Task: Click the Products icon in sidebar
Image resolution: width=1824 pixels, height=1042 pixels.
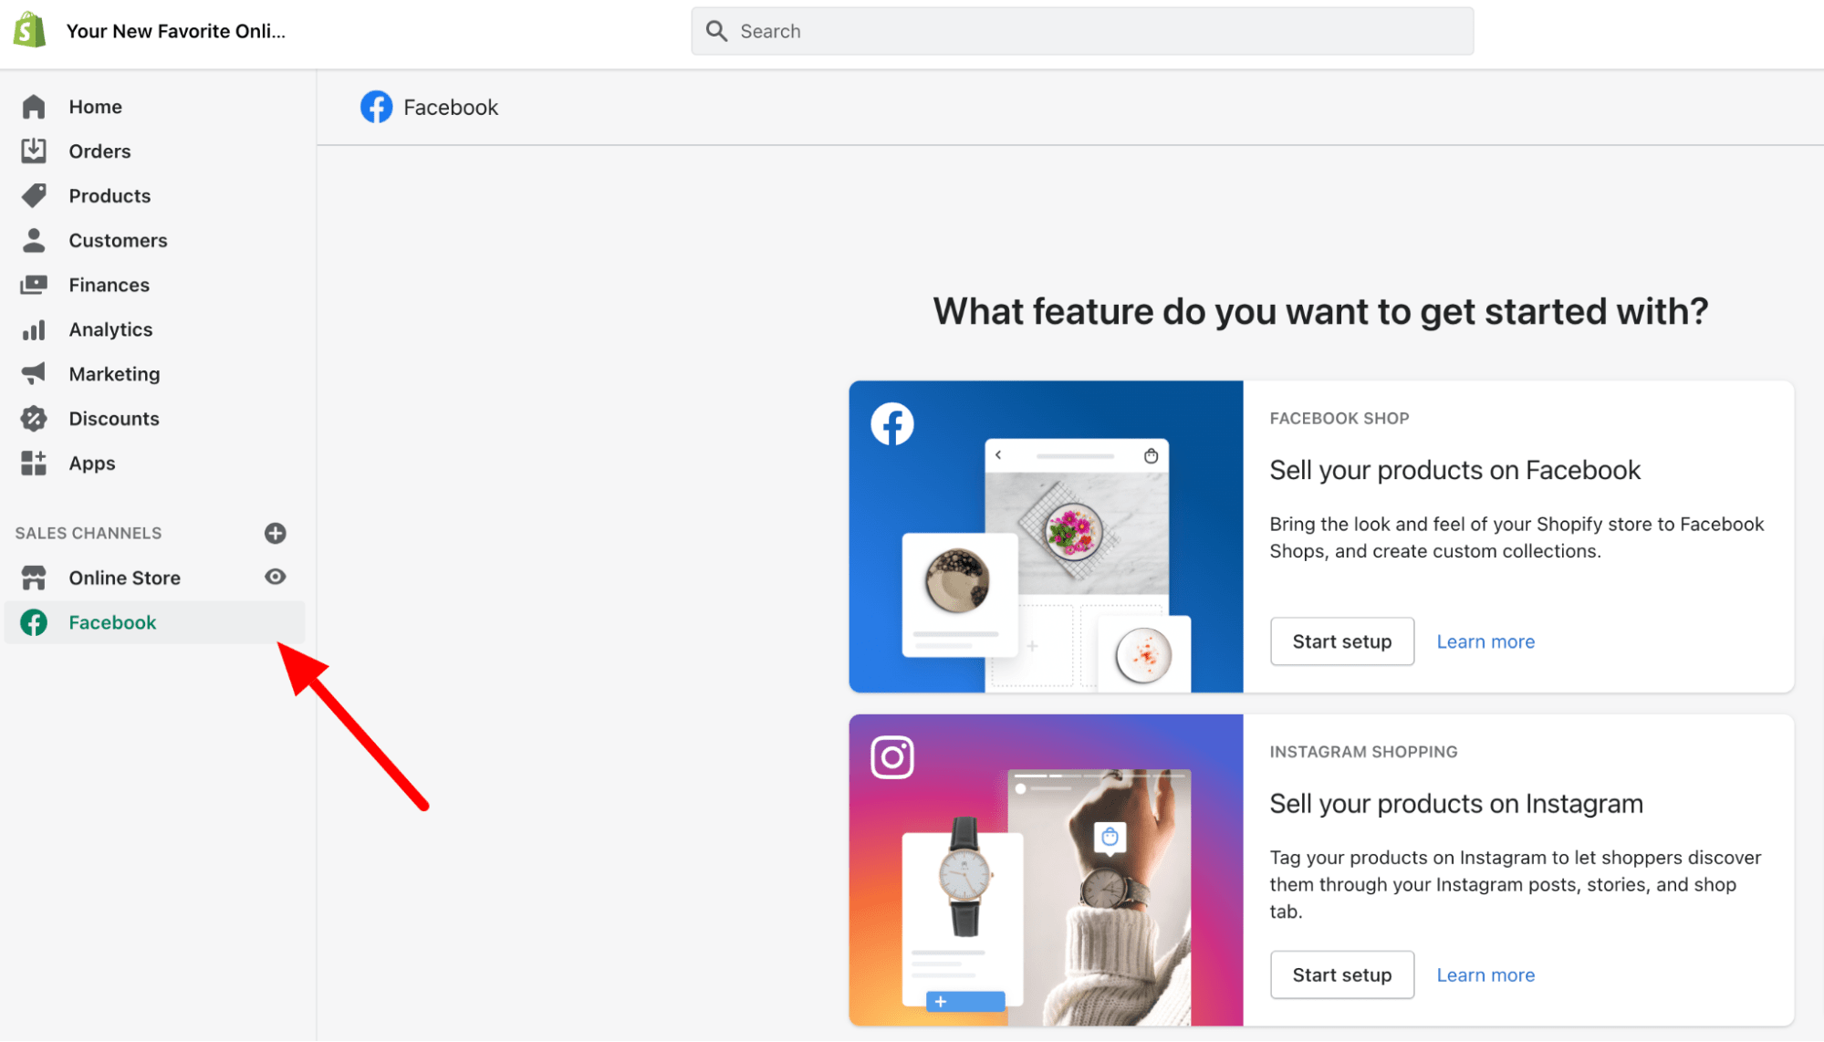Action: (34, 195)
